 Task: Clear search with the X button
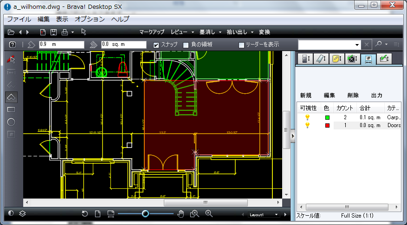pos(367,45)
